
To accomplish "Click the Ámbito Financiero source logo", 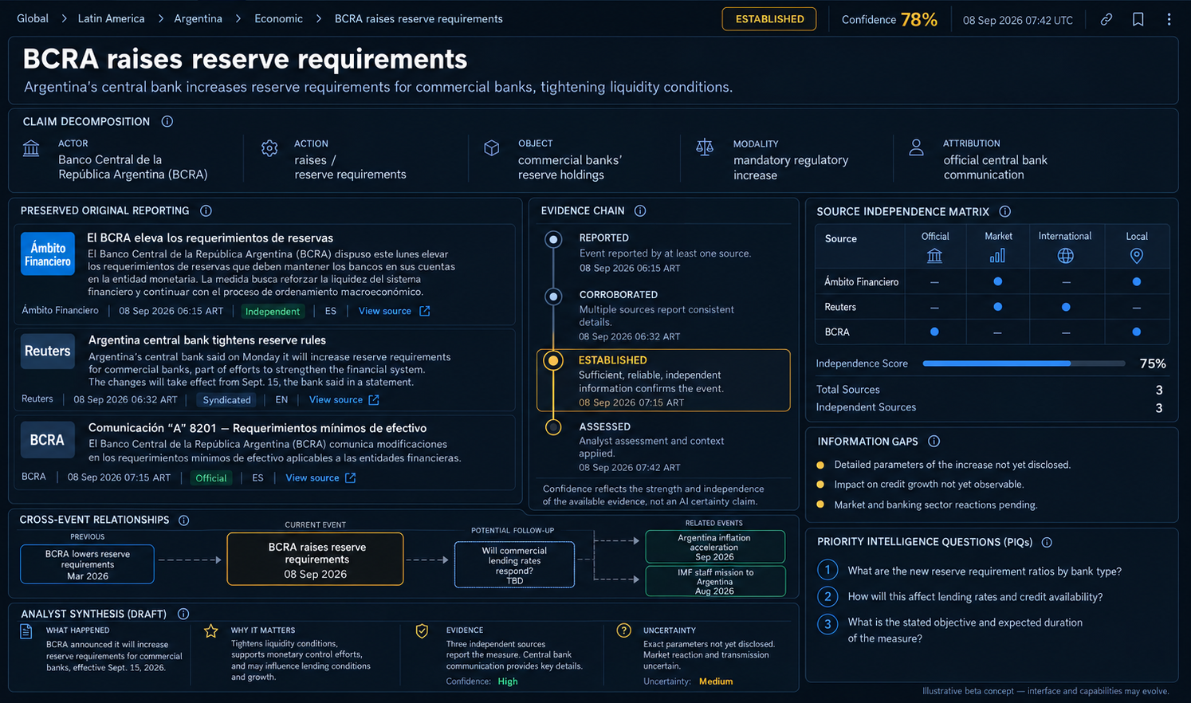I will tap(48, 254).
